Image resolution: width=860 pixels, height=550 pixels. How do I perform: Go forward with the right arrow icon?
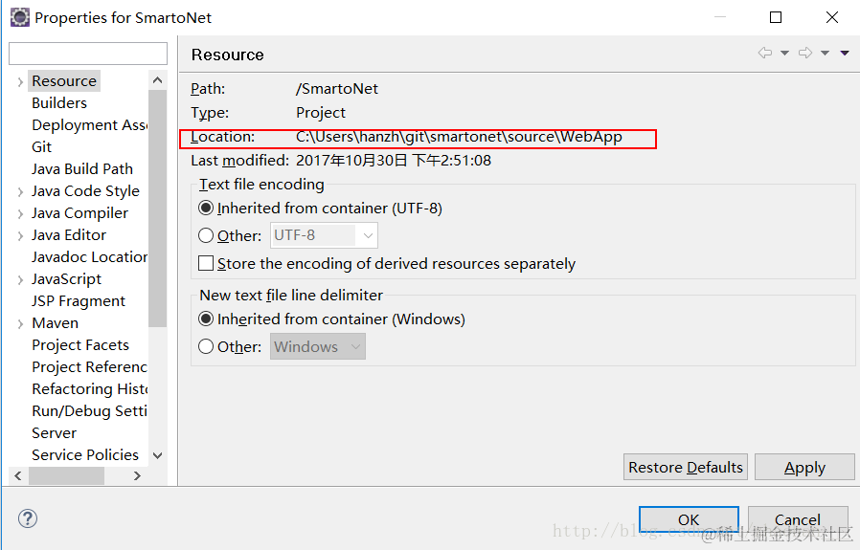pos(805,53)
